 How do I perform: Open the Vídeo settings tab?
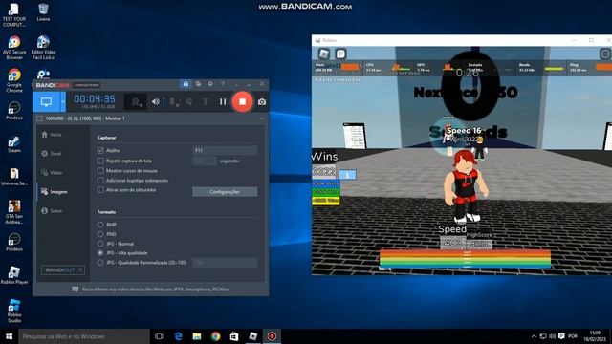pyautogui.click(x=52, y=172)
